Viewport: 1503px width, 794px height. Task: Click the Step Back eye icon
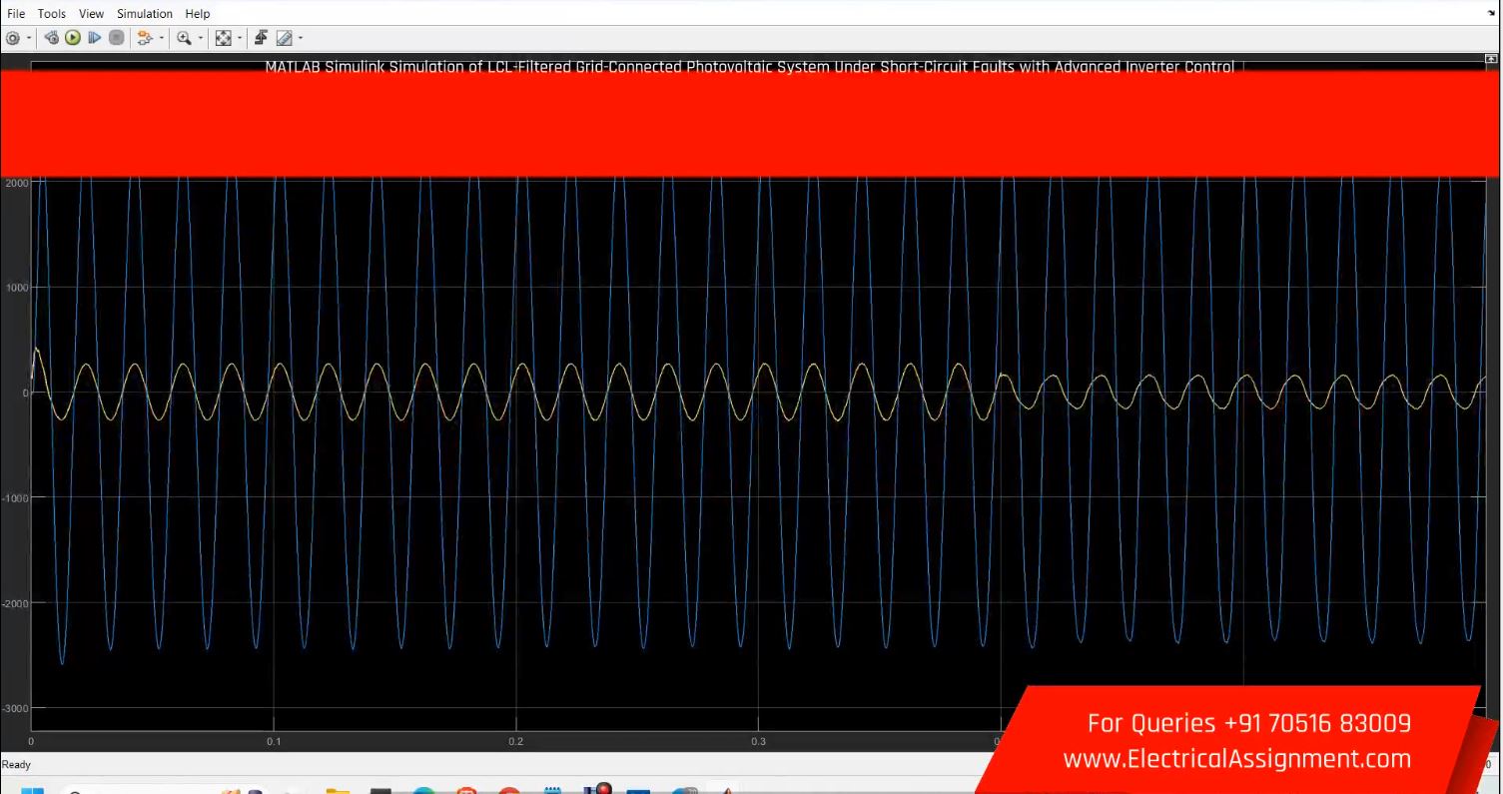52,38
